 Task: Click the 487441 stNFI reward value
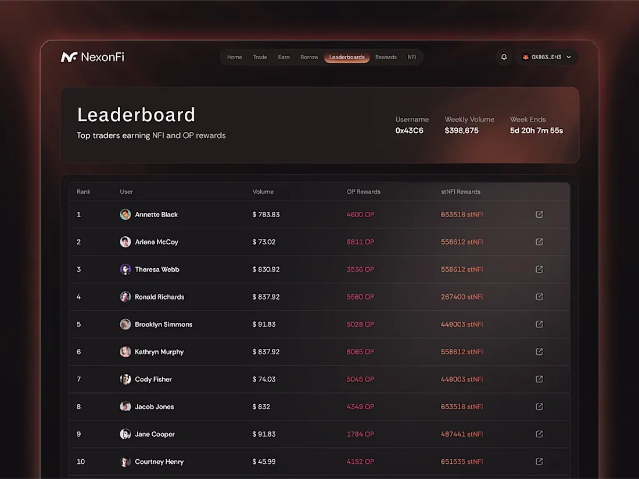[x=462, y=434]
